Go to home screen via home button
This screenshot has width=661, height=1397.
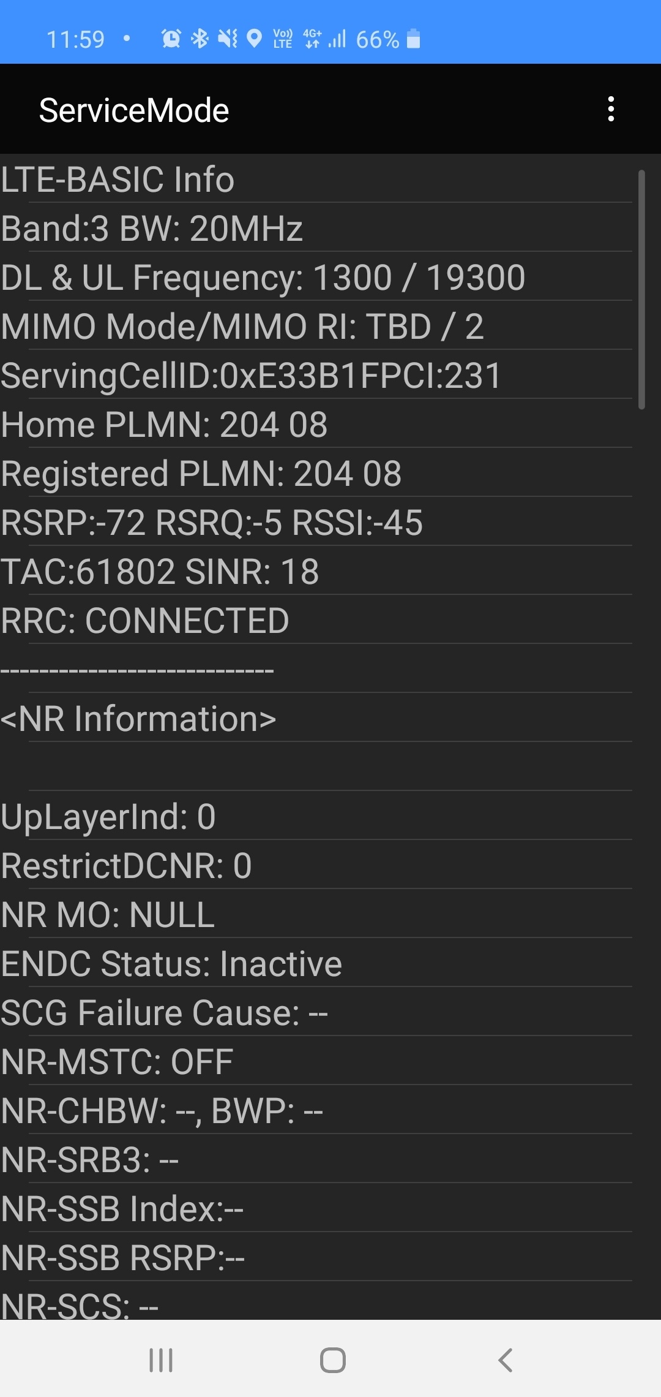point(332,1360)
